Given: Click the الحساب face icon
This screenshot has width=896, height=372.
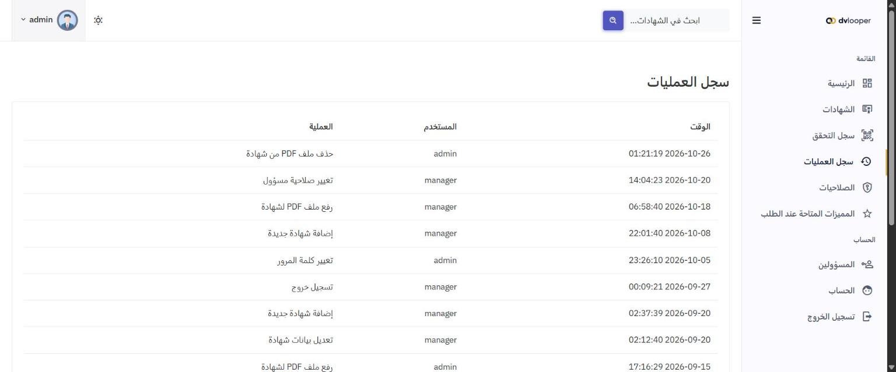Looking at the screenshot, I should [x=867, y=290].
